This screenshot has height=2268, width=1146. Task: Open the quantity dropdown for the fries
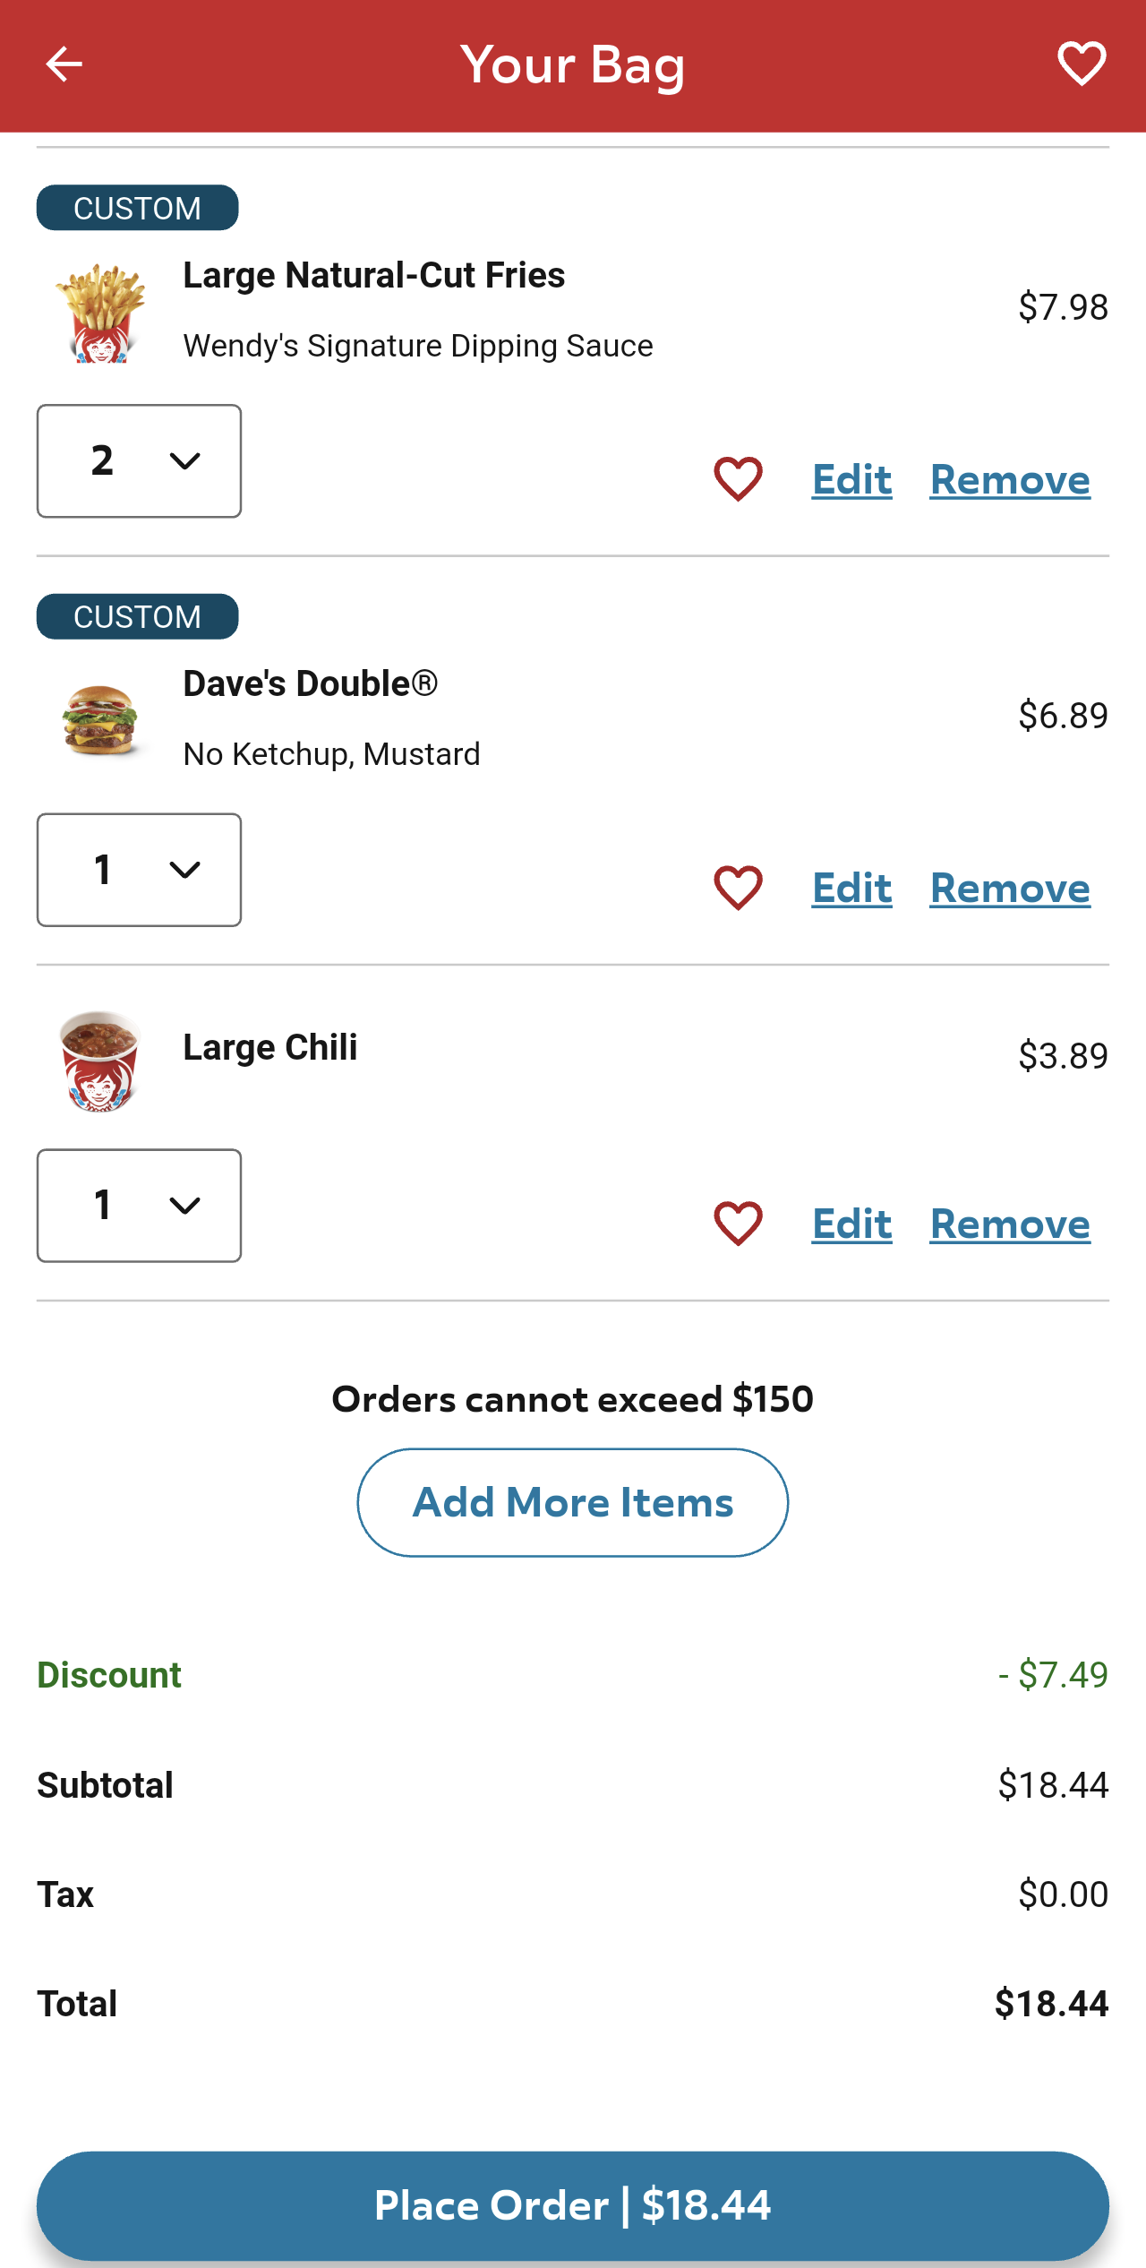139,460
